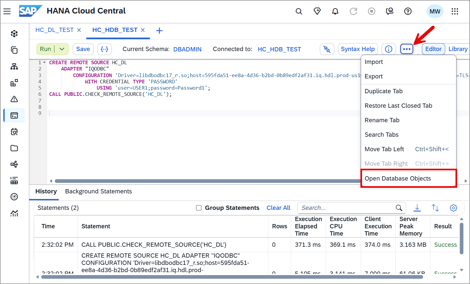Expand the Run dropdown arrow

(62, 49)
